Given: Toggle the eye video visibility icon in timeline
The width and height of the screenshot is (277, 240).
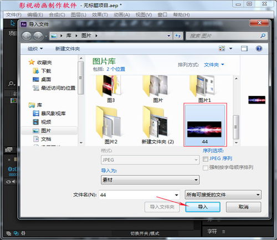Looking at the screenshot, I should pos(8,182).
